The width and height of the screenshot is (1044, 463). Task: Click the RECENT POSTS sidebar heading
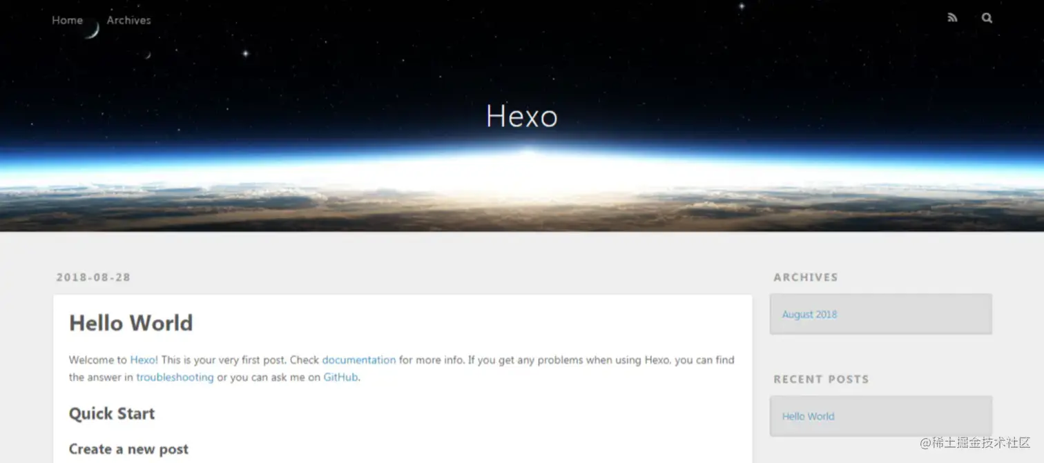[x=821, y=379]
